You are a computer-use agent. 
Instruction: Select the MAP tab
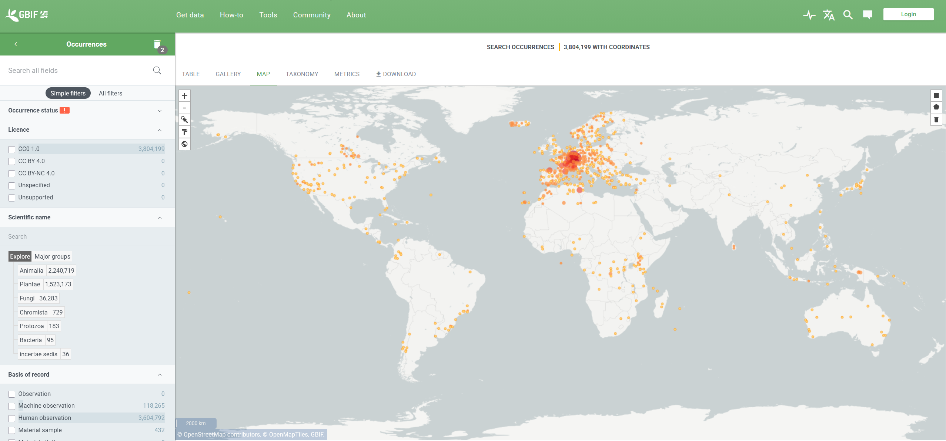click(x=263, y=74)
